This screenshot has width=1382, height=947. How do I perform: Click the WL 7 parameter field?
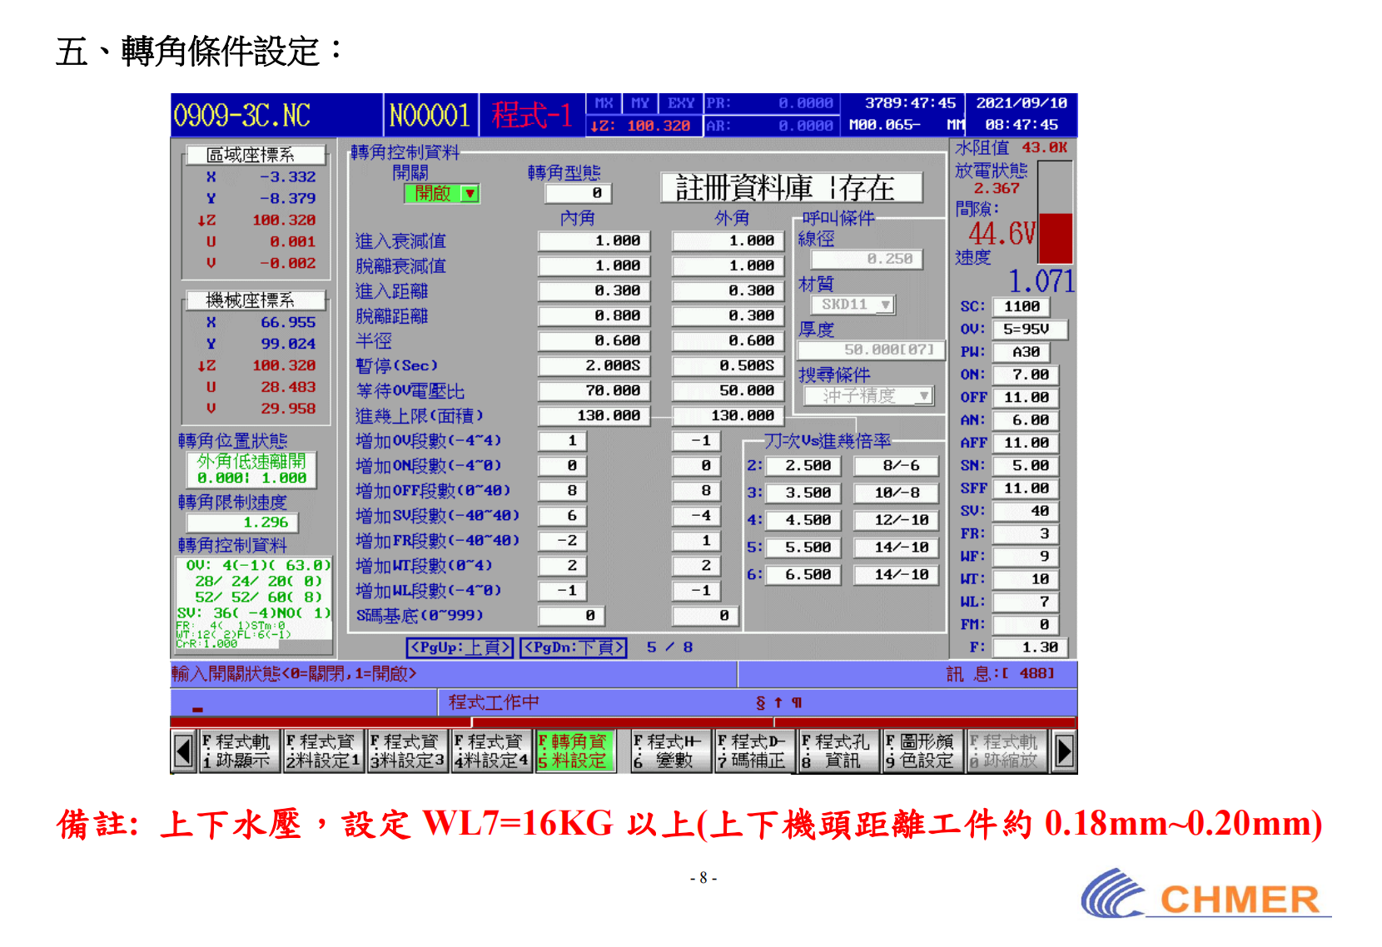click(1026, 602)
